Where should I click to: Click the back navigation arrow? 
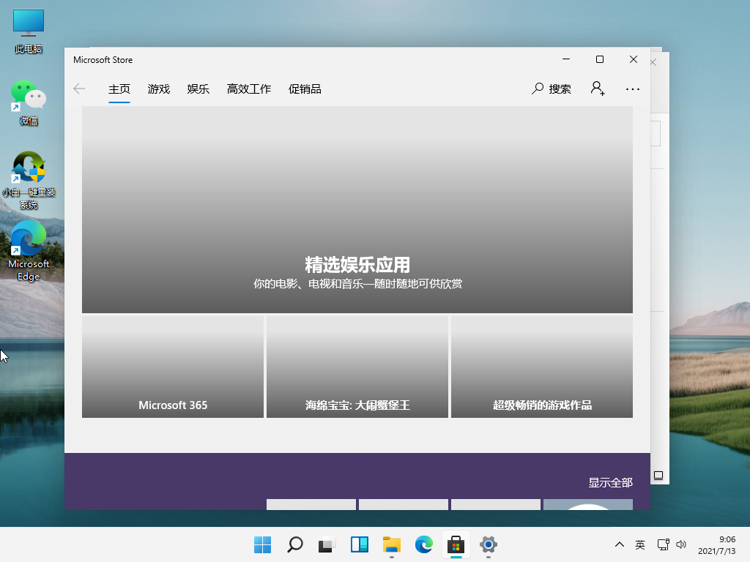coord(79,89)
